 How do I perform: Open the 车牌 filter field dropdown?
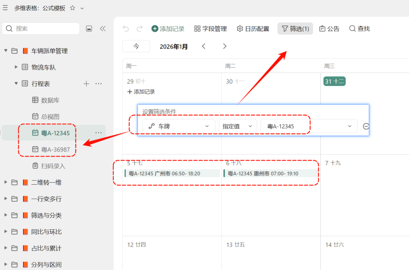pyautogui.click(x=179, y=126)
